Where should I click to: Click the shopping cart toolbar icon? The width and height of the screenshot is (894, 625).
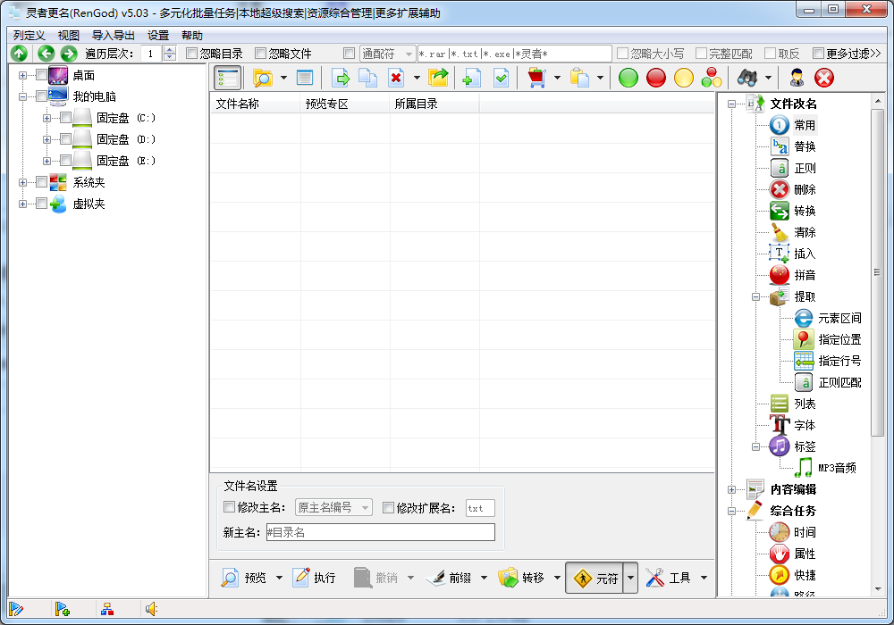(x=536, y=78)
